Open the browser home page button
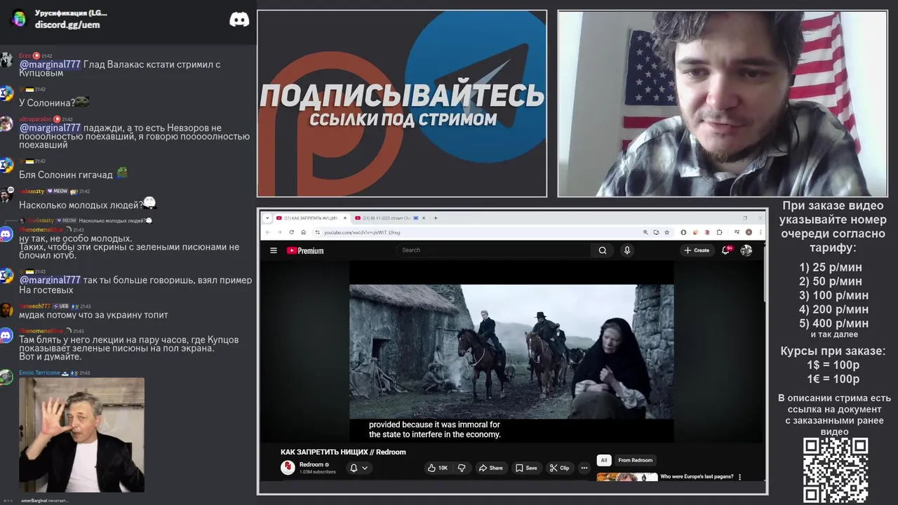Viewport: 898px width, 505px height. (303, 232)
